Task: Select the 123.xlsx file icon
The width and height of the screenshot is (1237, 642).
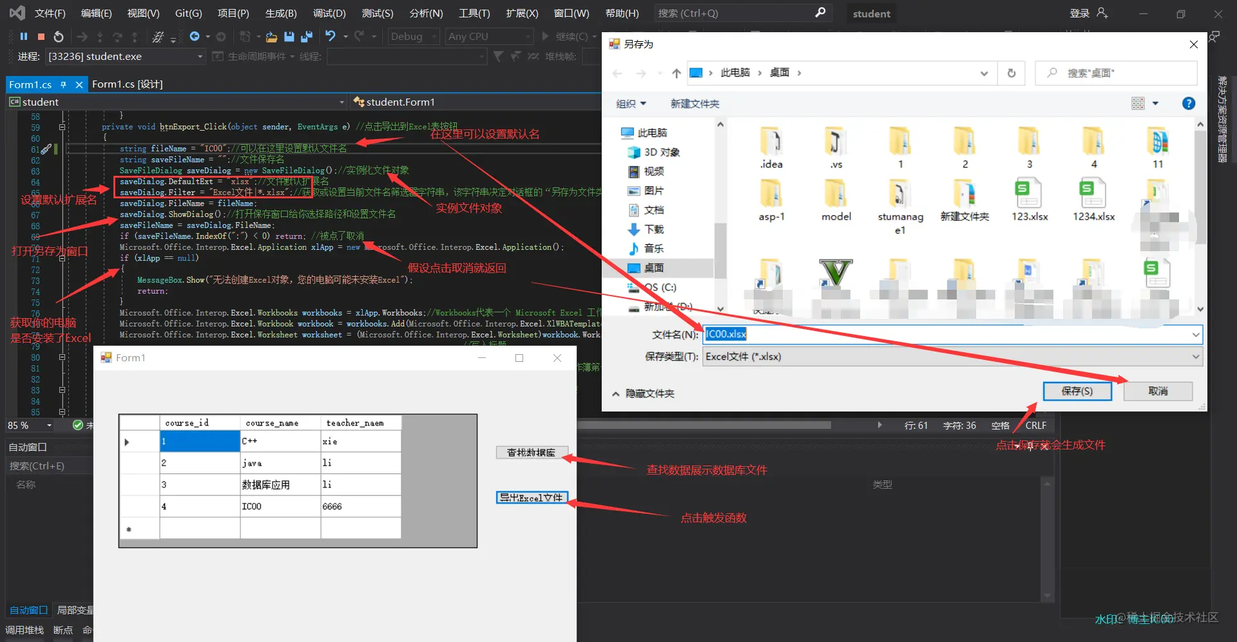Action: 1029,194
